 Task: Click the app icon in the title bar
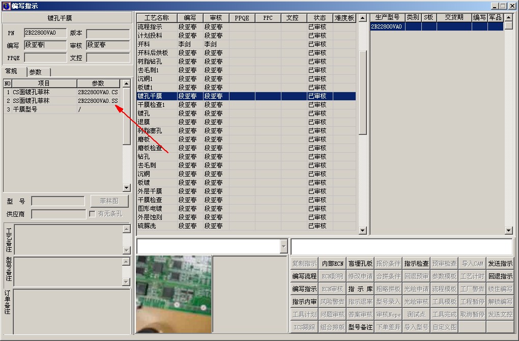tap(6, 5)
